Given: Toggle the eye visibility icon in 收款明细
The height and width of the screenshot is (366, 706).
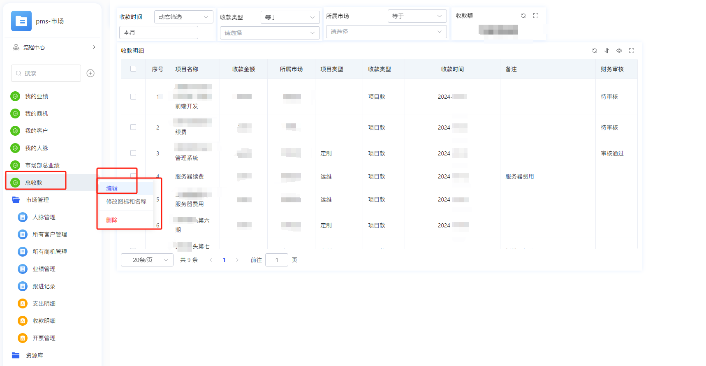Looking at the screenshot, I should pos(619,51).
